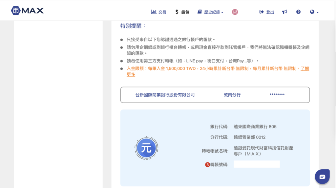This screenshot has height=188, width=336.
Task: Open the 交易 trading page
Action: pyautogui.click(x=158, y=12)
